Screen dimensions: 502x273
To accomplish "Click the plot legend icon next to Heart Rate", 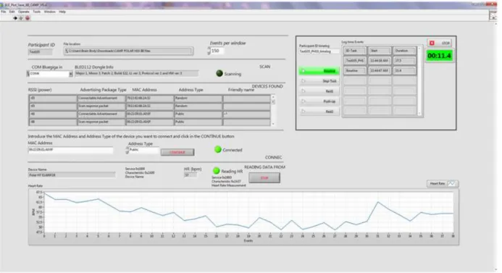I will (452, 183).
